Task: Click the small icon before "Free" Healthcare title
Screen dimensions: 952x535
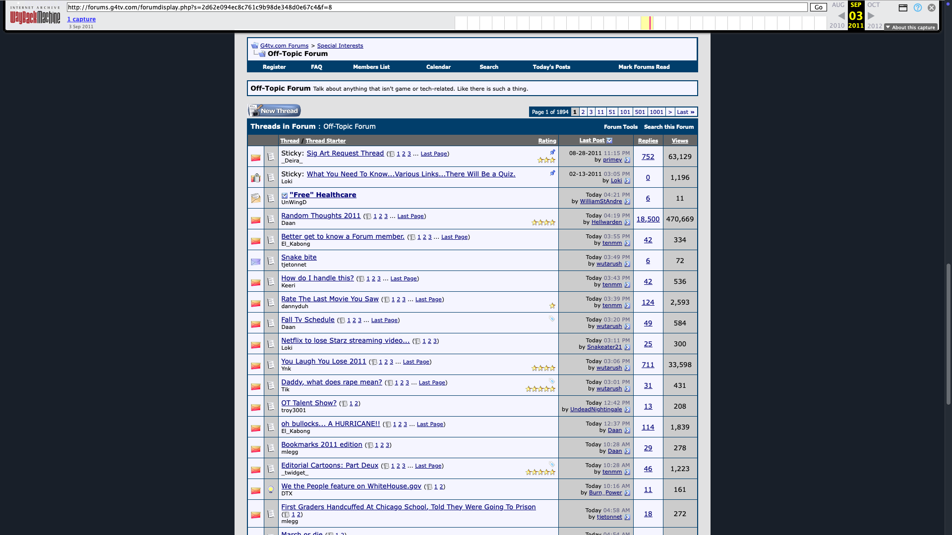Action: (x=285, y=196)
